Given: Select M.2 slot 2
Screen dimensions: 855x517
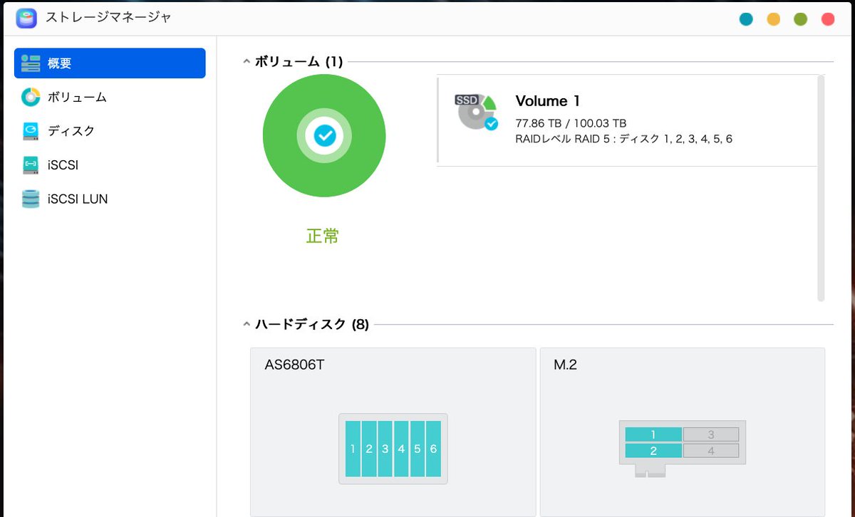Looking at the screenshot, I should 653,451.
